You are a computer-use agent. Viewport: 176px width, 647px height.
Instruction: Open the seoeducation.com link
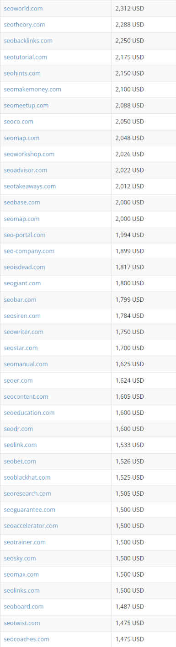point(29,412)
